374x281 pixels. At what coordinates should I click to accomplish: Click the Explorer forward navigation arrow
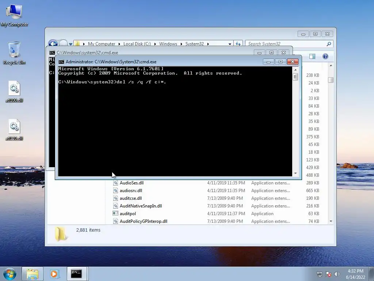(x=63, y=43)
